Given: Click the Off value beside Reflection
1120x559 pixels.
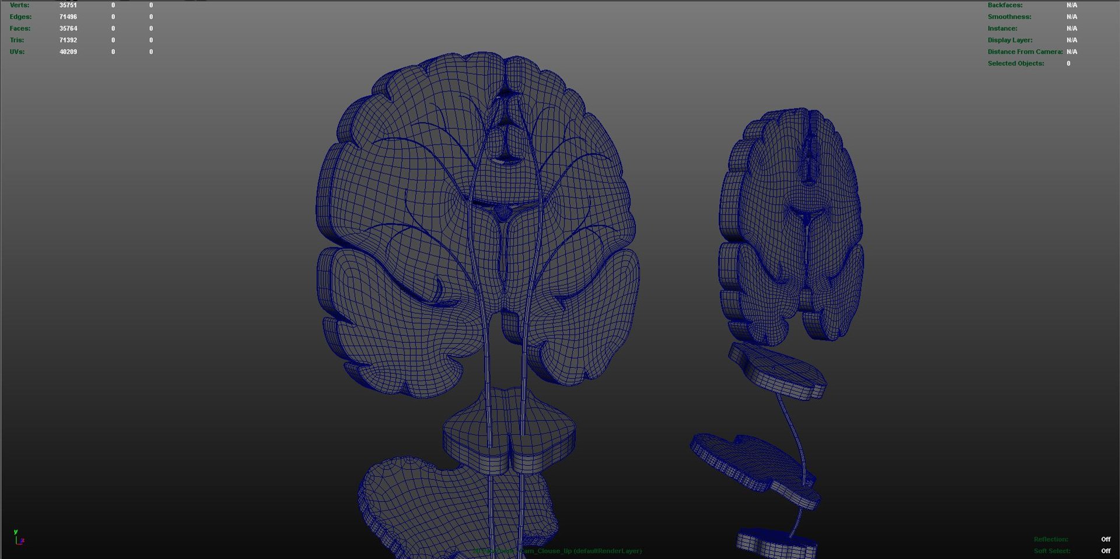Looking at the screenshot, I should click(1105, 539).
